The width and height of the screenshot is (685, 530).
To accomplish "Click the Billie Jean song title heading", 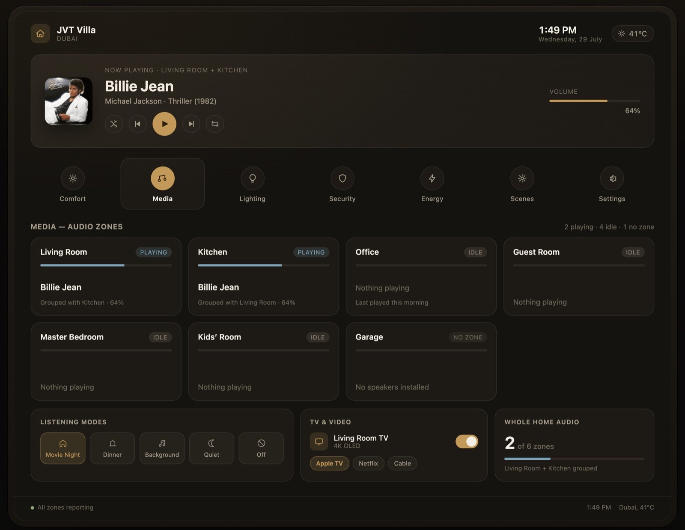I will [x=139, y=86].
